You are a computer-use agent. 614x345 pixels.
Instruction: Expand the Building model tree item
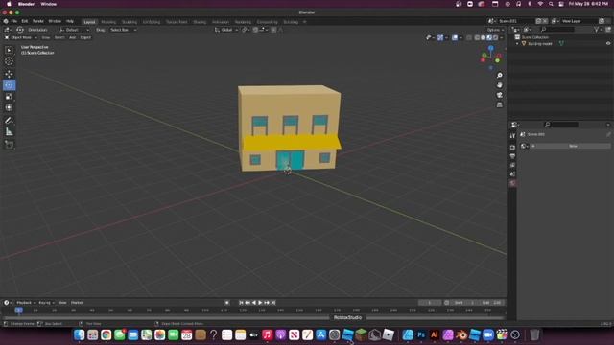point(518,43)
